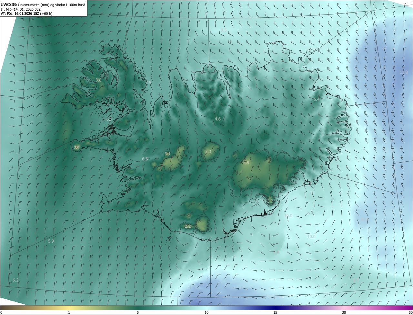413x315 pixels.
Task: Click the 5.9 value over the ocean
Action: (x=51, y=241)
